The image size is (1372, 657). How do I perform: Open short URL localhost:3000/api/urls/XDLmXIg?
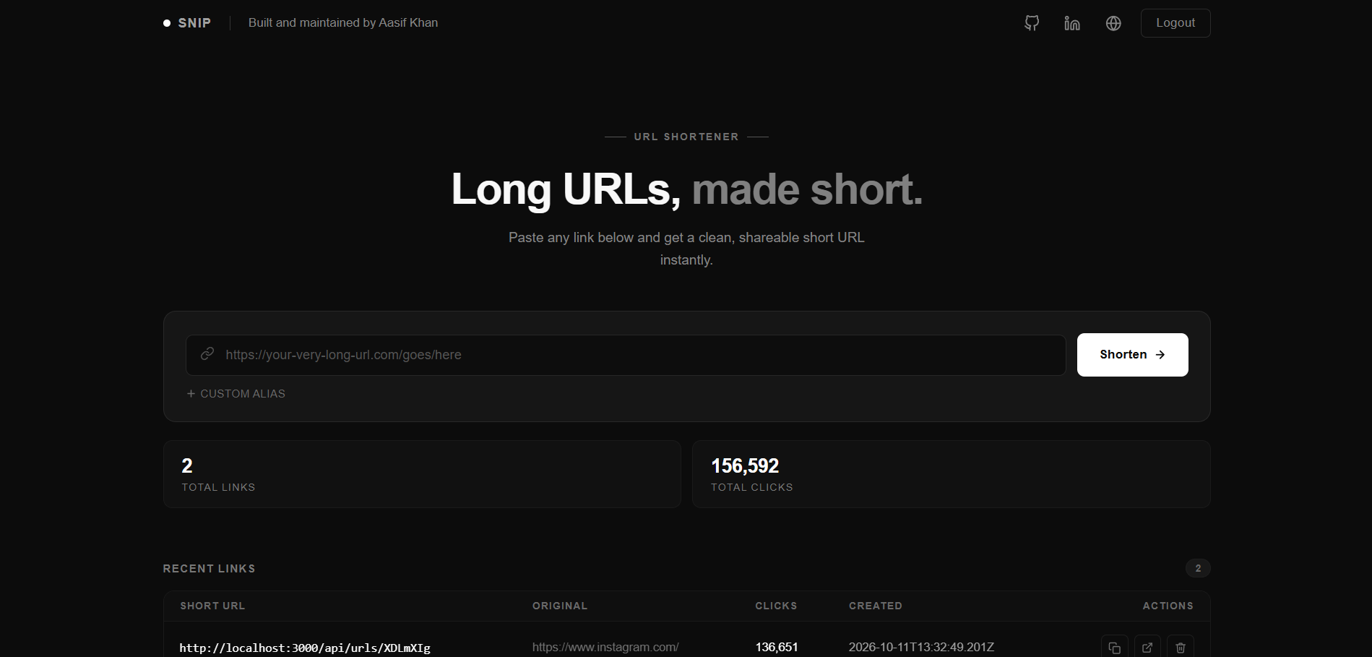305,648
